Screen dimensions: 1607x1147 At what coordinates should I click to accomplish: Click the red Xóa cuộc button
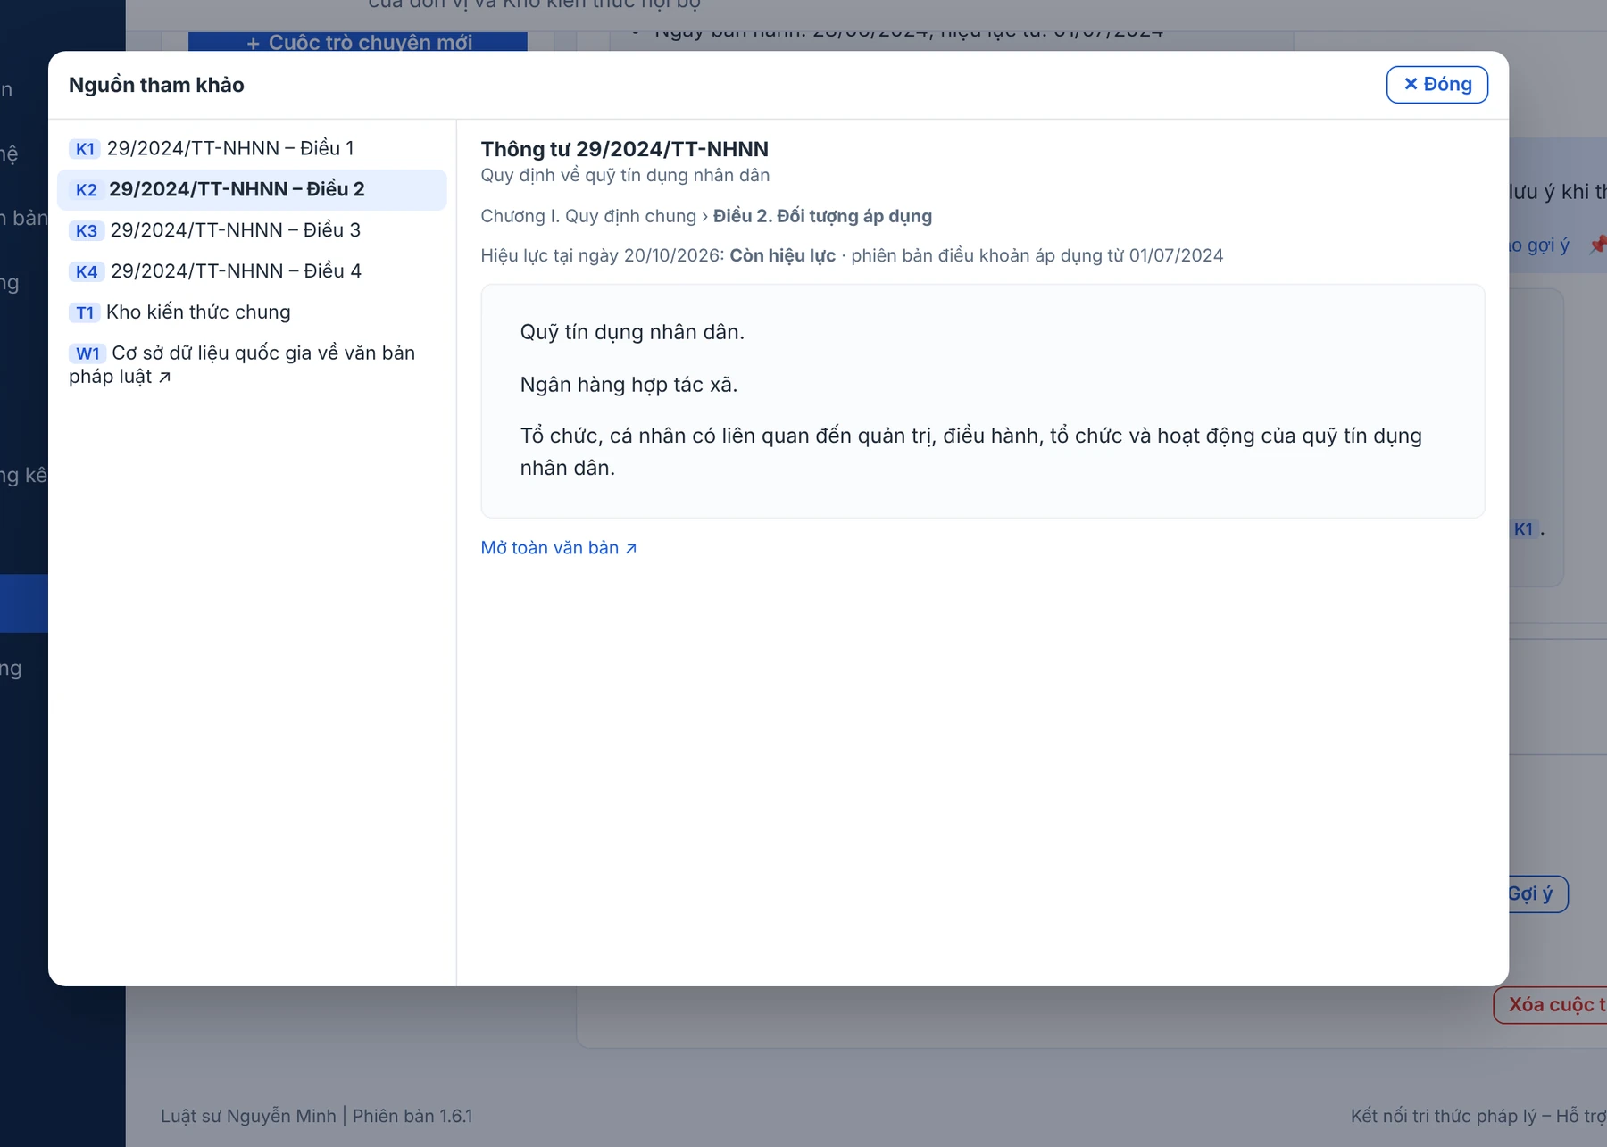[x=1551, y=1005]
